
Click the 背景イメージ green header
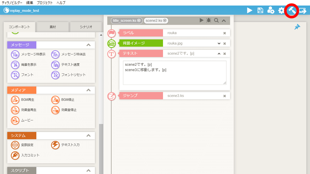141,43
